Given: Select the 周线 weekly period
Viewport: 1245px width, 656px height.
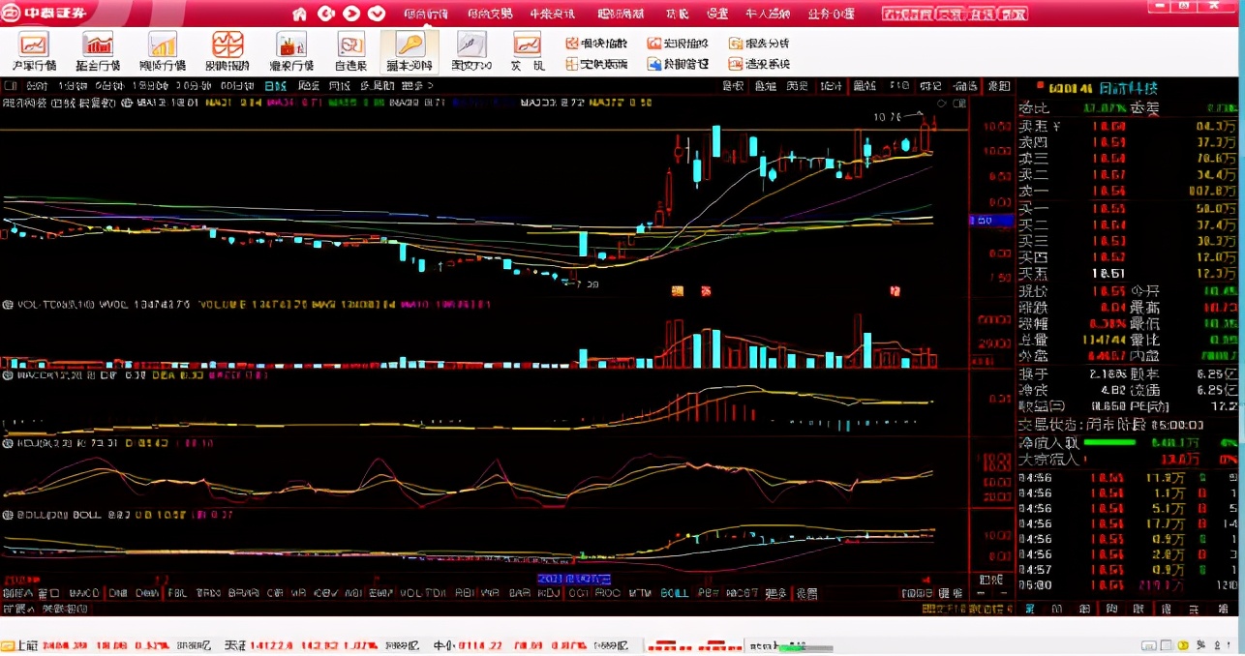Looking at the screenshot, I should pyautogui.click(x=309, y=86).
